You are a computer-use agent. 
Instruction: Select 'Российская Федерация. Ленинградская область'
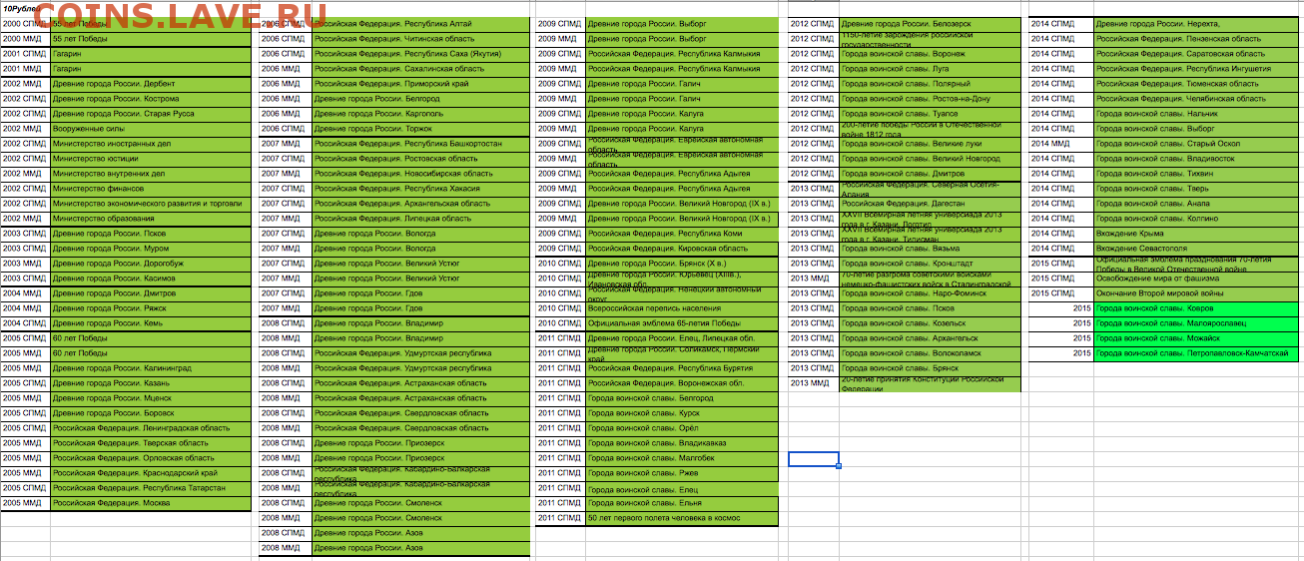pos(150,428)
